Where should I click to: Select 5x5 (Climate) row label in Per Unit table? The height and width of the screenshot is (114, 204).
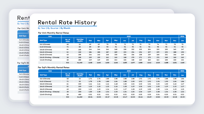click(45, 44)
